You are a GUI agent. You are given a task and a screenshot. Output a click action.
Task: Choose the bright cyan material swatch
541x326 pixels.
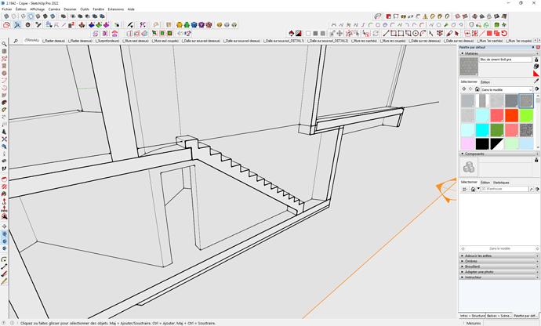tap(482, 130)
